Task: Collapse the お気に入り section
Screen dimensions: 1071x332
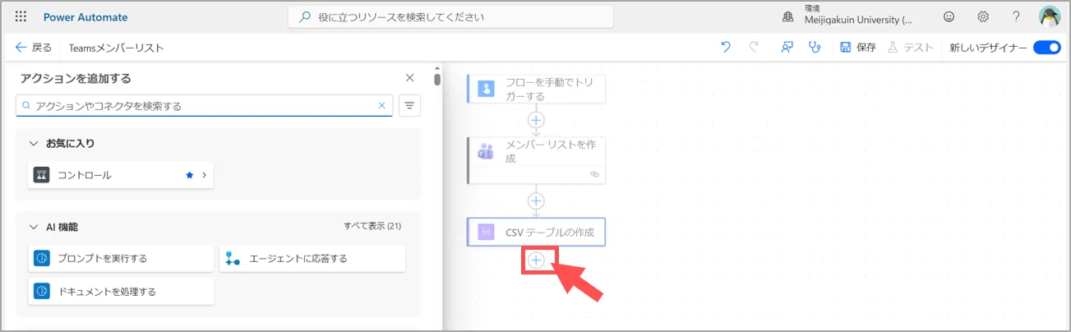Action: [34, 143]
